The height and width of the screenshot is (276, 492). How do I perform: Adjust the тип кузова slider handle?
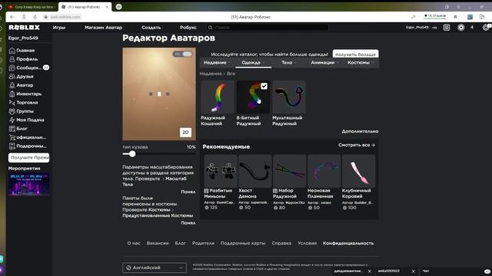pyautogui.click(x=132, y=154)
